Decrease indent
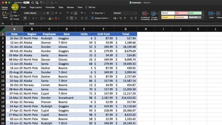 coord(82,18)
